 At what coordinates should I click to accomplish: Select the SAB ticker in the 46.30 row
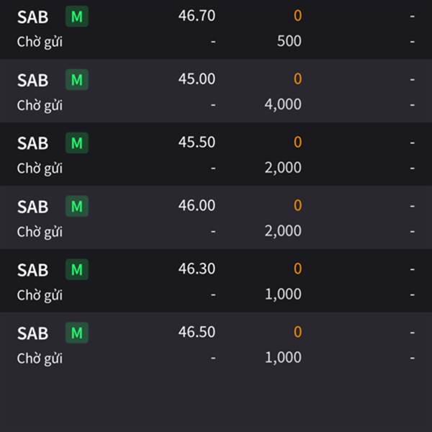pyautogui.click(x=33, y=270)
